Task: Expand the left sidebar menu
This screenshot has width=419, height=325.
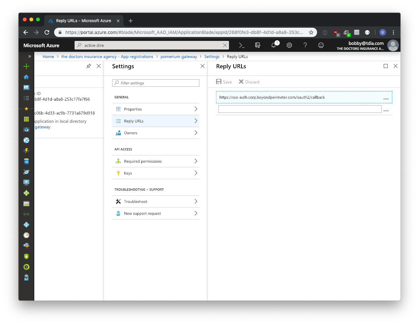Action: click(x=29, y=56)
